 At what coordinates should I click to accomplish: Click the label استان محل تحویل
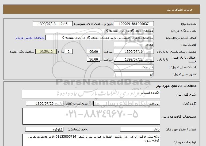coord(183,67)
